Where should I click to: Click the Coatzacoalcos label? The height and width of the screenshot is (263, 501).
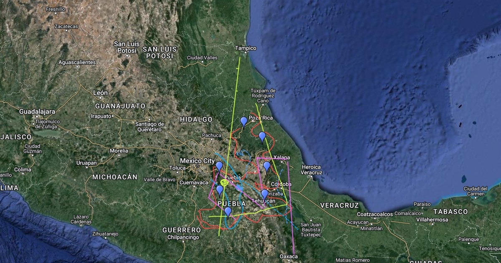375,214
